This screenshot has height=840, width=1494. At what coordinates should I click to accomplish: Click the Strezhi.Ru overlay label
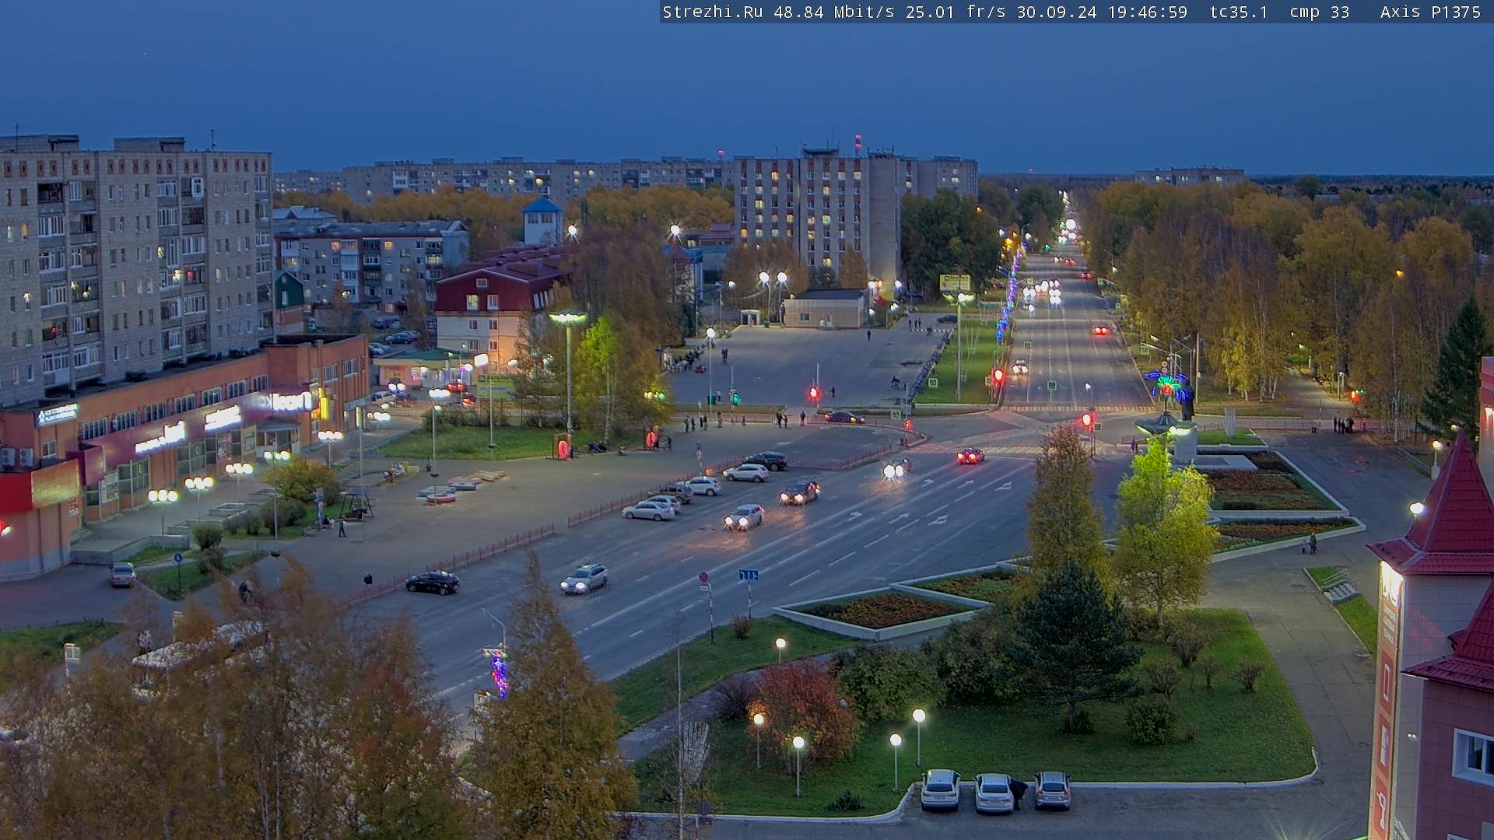tap(713, 12)
